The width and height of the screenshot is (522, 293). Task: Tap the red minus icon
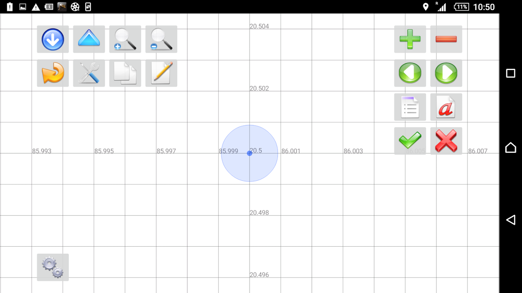point(446,39)
